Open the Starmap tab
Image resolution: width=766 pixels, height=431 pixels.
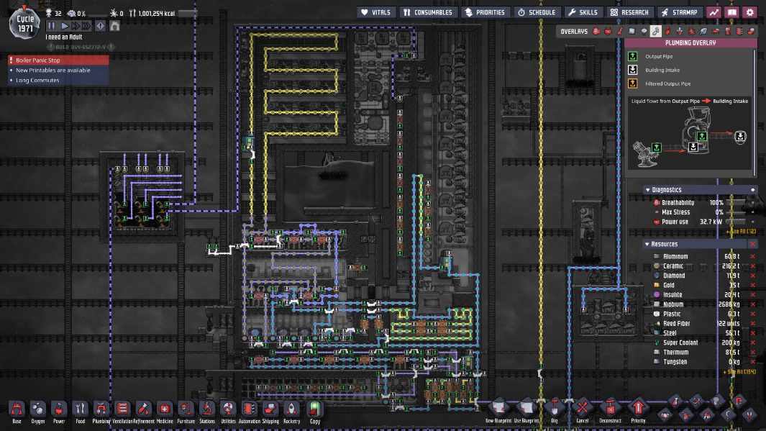680,12
